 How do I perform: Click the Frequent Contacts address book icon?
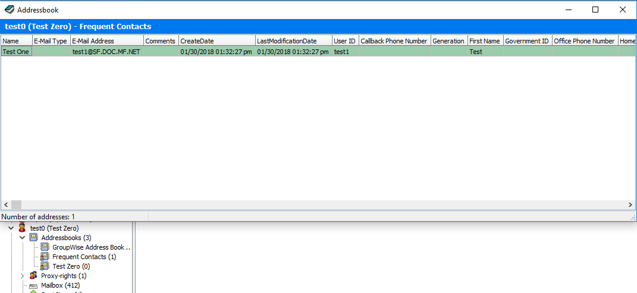(x=45, y=257)
